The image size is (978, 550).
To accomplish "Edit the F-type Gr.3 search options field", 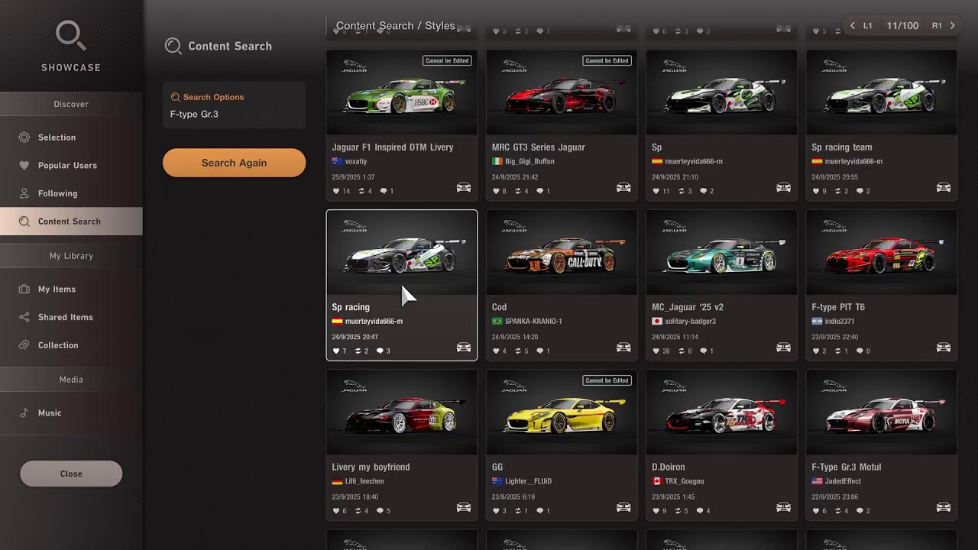I will 234,105.
